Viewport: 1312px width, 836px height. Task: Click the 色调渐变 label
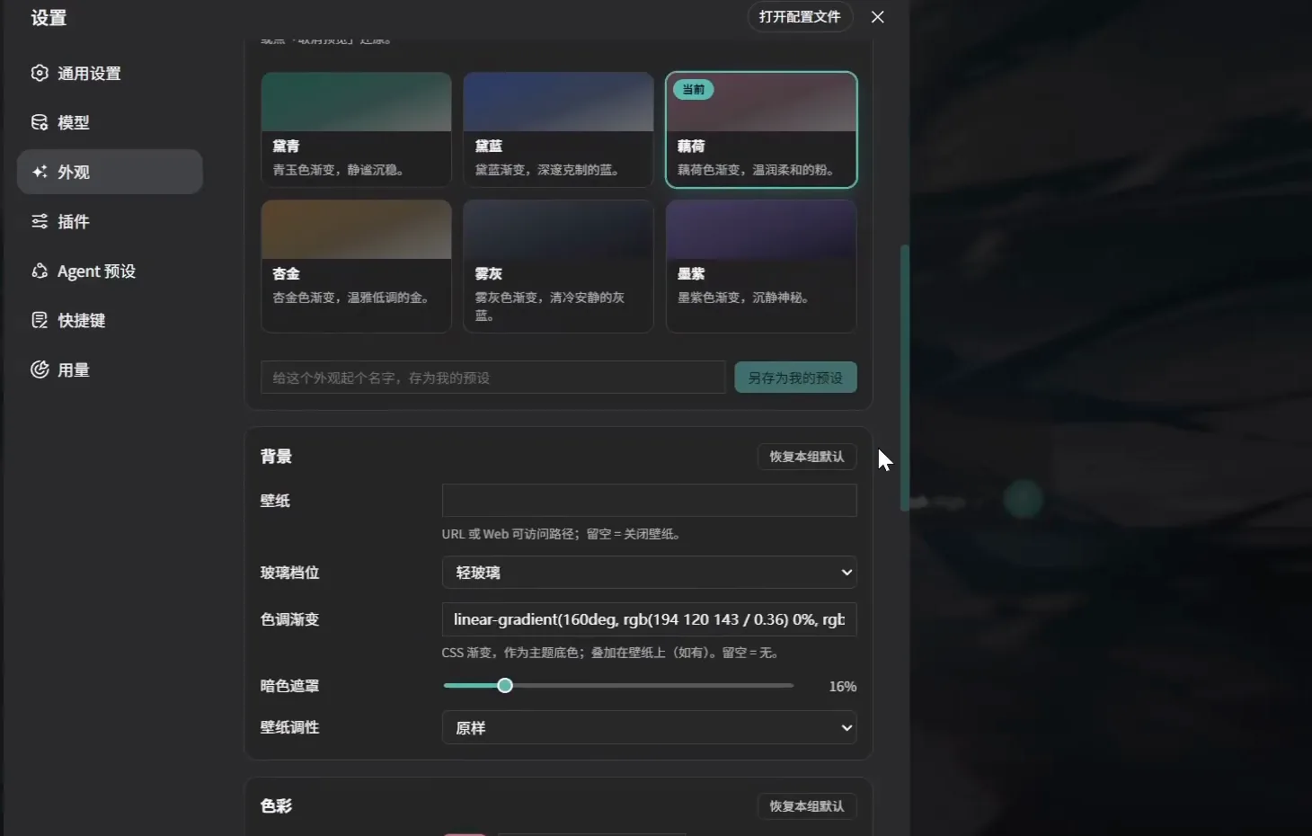pyautogui.click(x=289, y=619)
